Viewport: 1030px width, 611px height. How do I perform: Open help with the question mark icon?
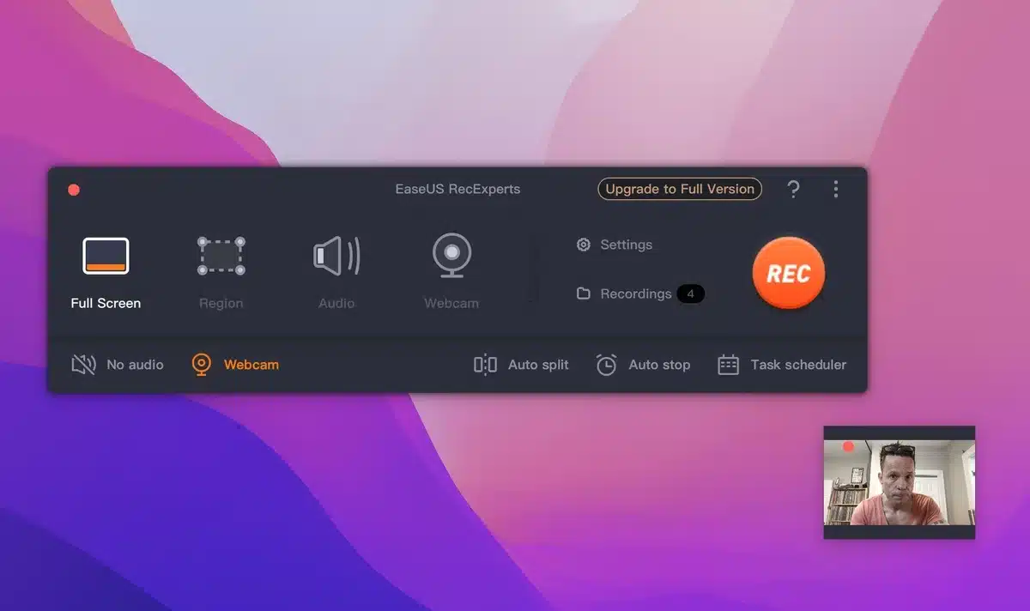pyautogui.click(x=793, y=190)
